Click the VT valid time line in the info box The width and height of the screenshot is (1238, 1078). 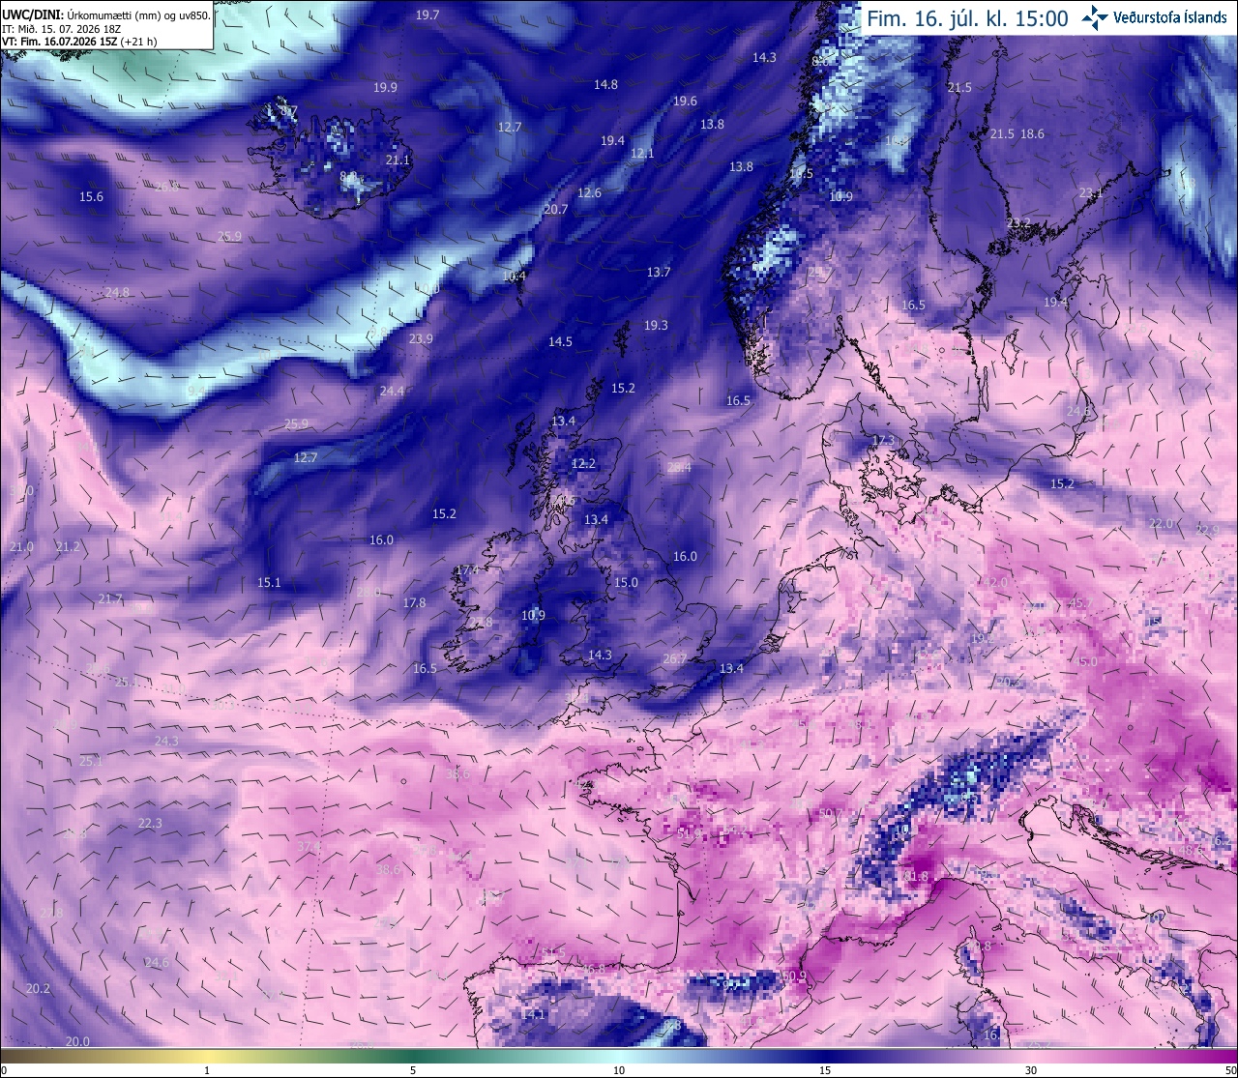click(x=79, y=42)
